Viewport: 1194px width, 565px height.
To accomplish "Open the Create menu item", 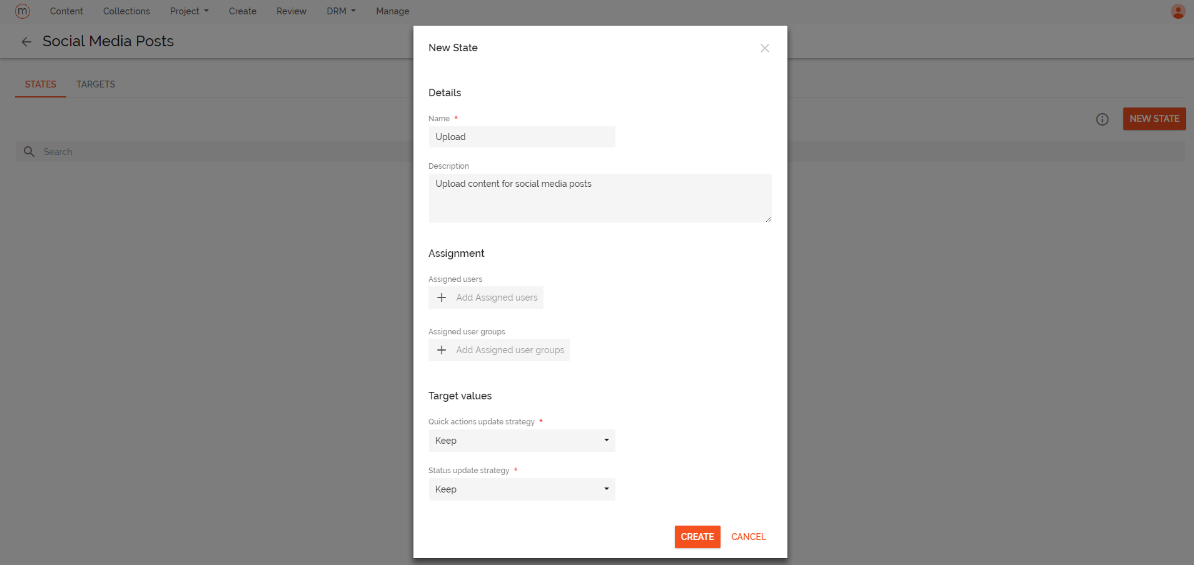I will pos(243,11).
